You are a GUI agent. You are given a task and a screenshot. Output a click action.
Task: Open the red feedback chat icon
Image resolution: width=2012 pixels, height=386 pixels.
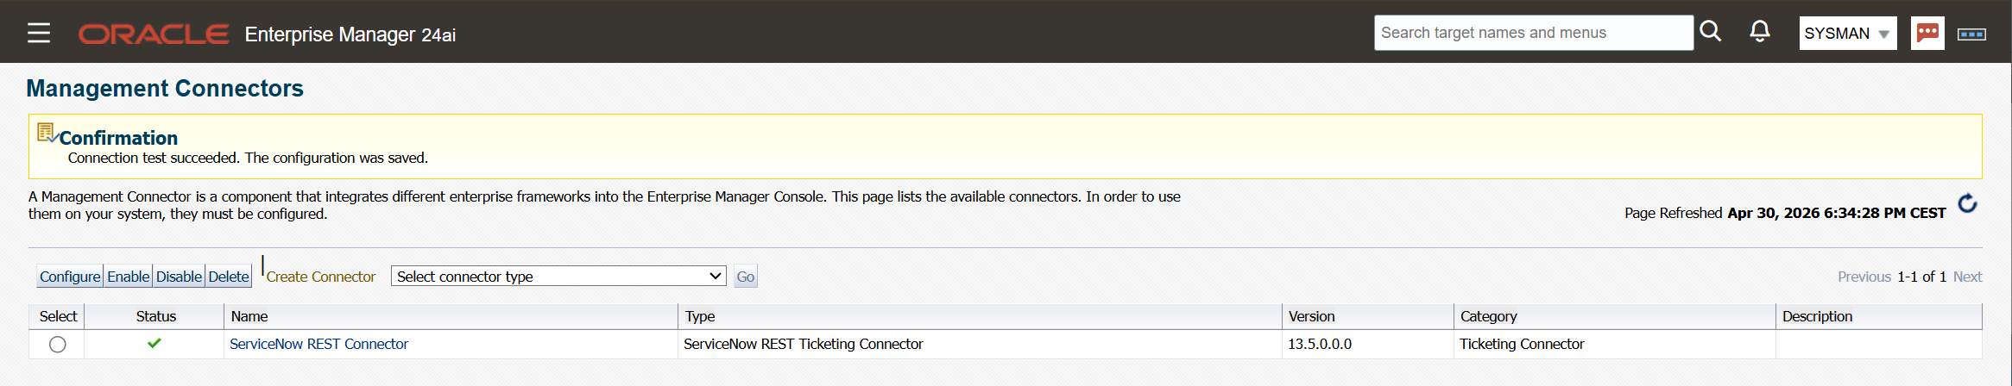click(1927, 33)
